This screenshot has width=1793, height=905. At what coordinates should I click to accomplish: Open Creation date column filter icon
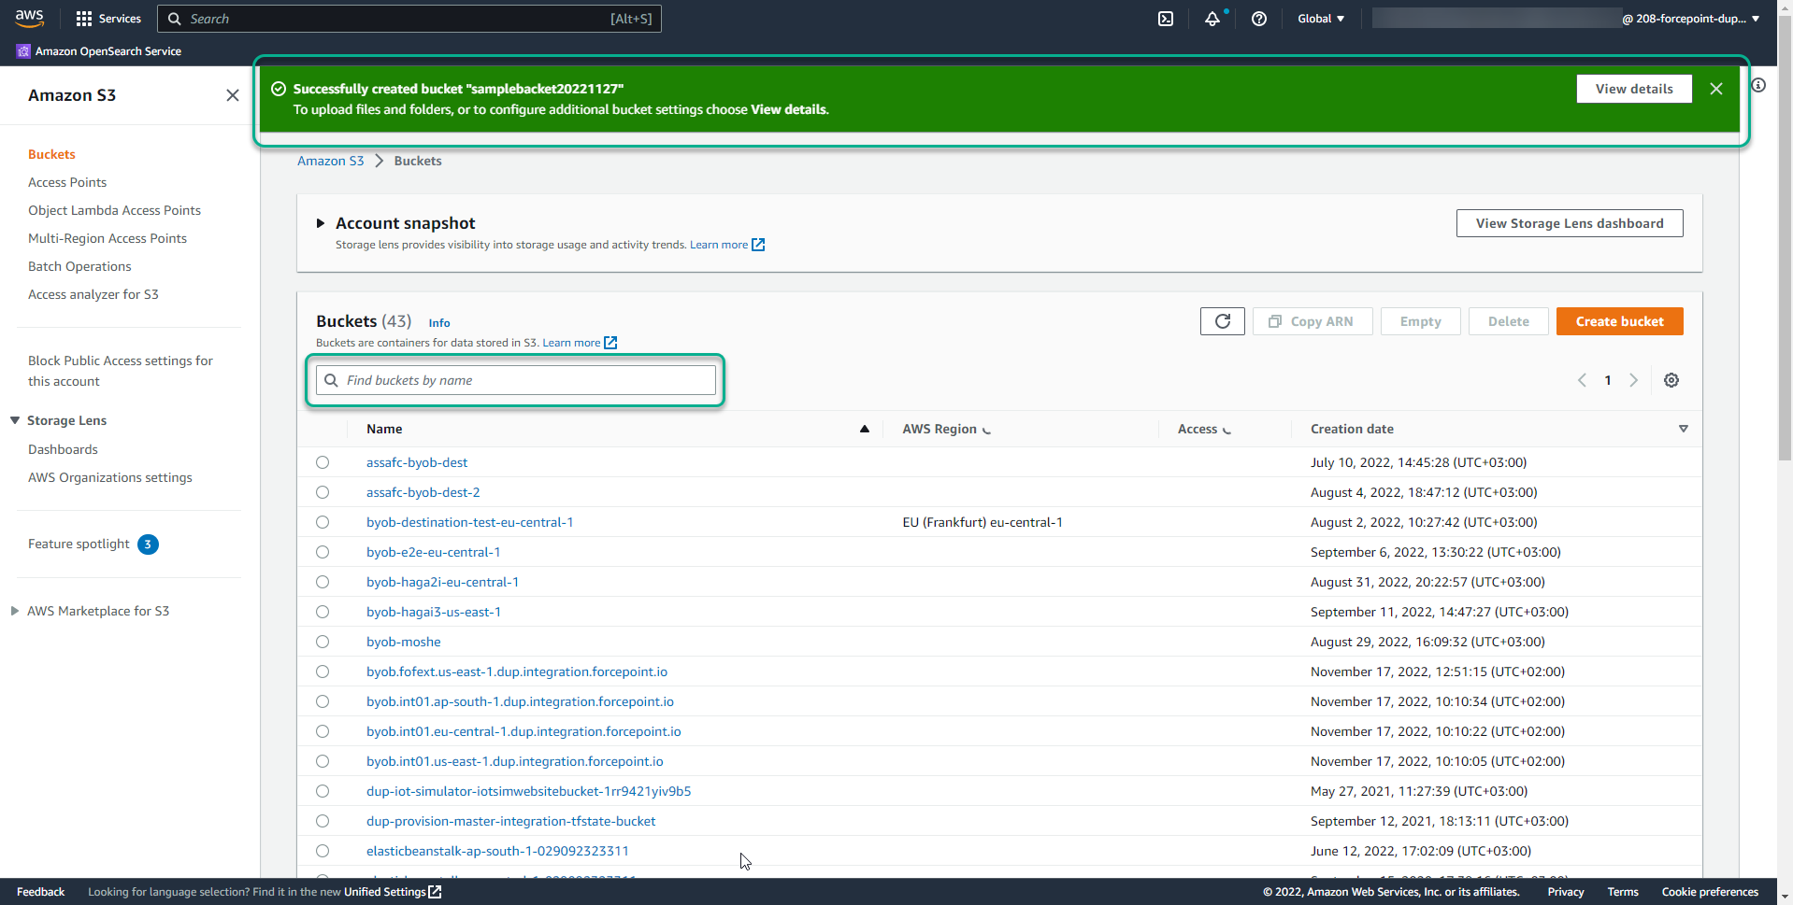pos(1683,429)
